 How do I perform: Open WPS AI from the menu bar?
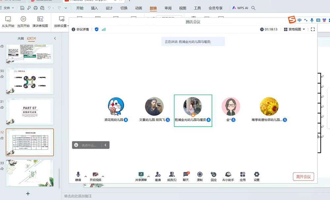pyautogui.click(x=240, y=8)
